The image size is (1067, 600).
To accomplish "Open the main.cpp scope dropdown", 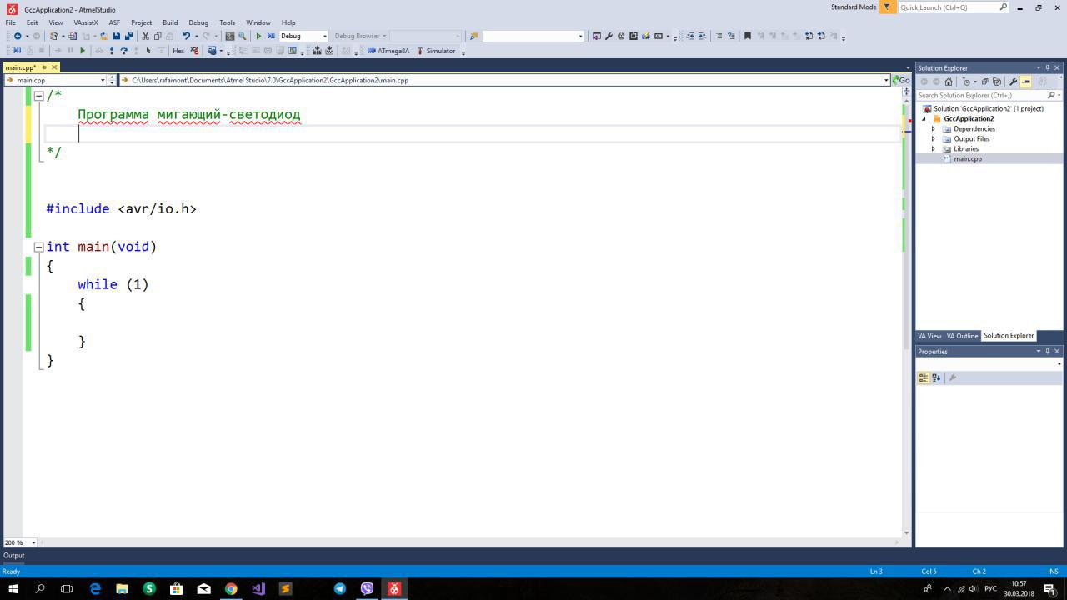I will [103, 80].
